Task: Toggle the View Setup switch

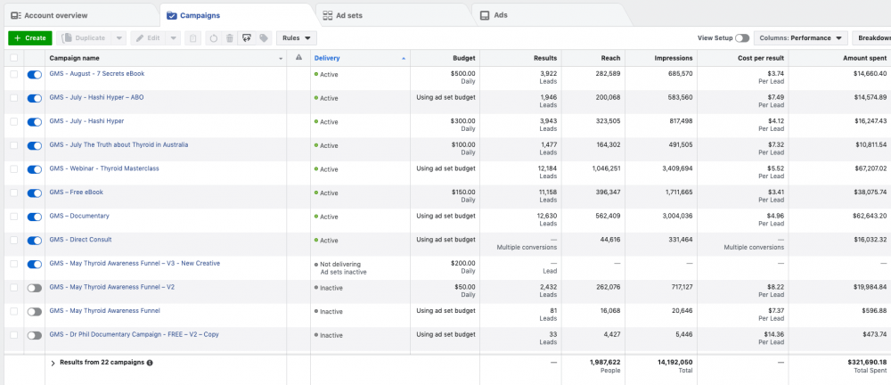Action: coord(741,38)
